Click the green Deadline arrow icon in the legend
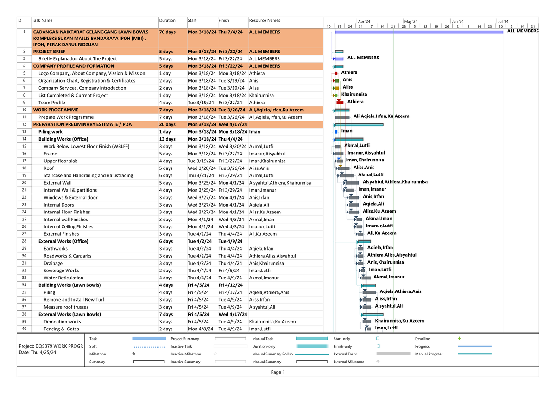This screenshot has width=556, height=394. [459, 339]
